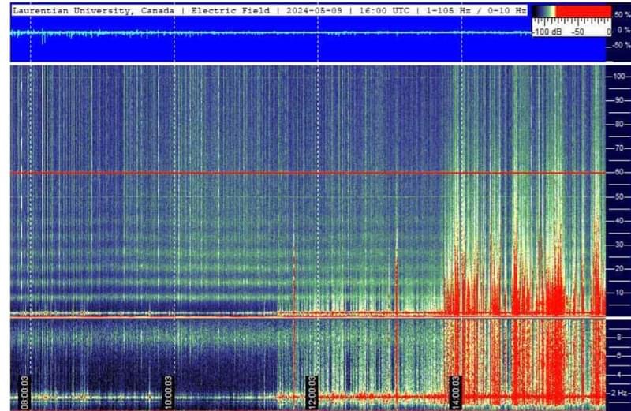Click the 8 Hz label in lower panel

[x=619, y=336]
